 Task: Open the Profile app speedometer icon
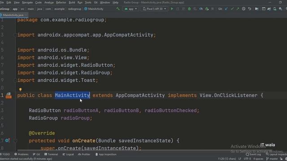click(201, 9)
